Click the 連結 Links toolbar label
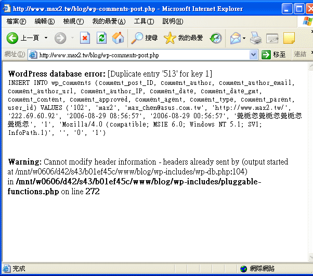 click(x=300, y=54)
